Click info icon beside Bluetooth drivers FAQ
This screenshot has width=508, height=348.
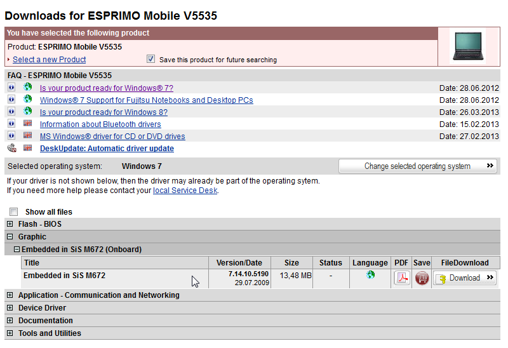(x=11, y=123)
